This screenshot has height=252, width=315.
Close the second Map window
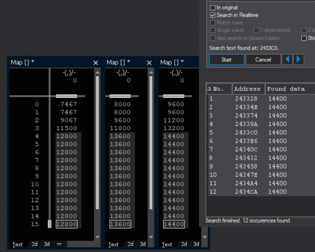pyautogui.click(x=149, y=63)
